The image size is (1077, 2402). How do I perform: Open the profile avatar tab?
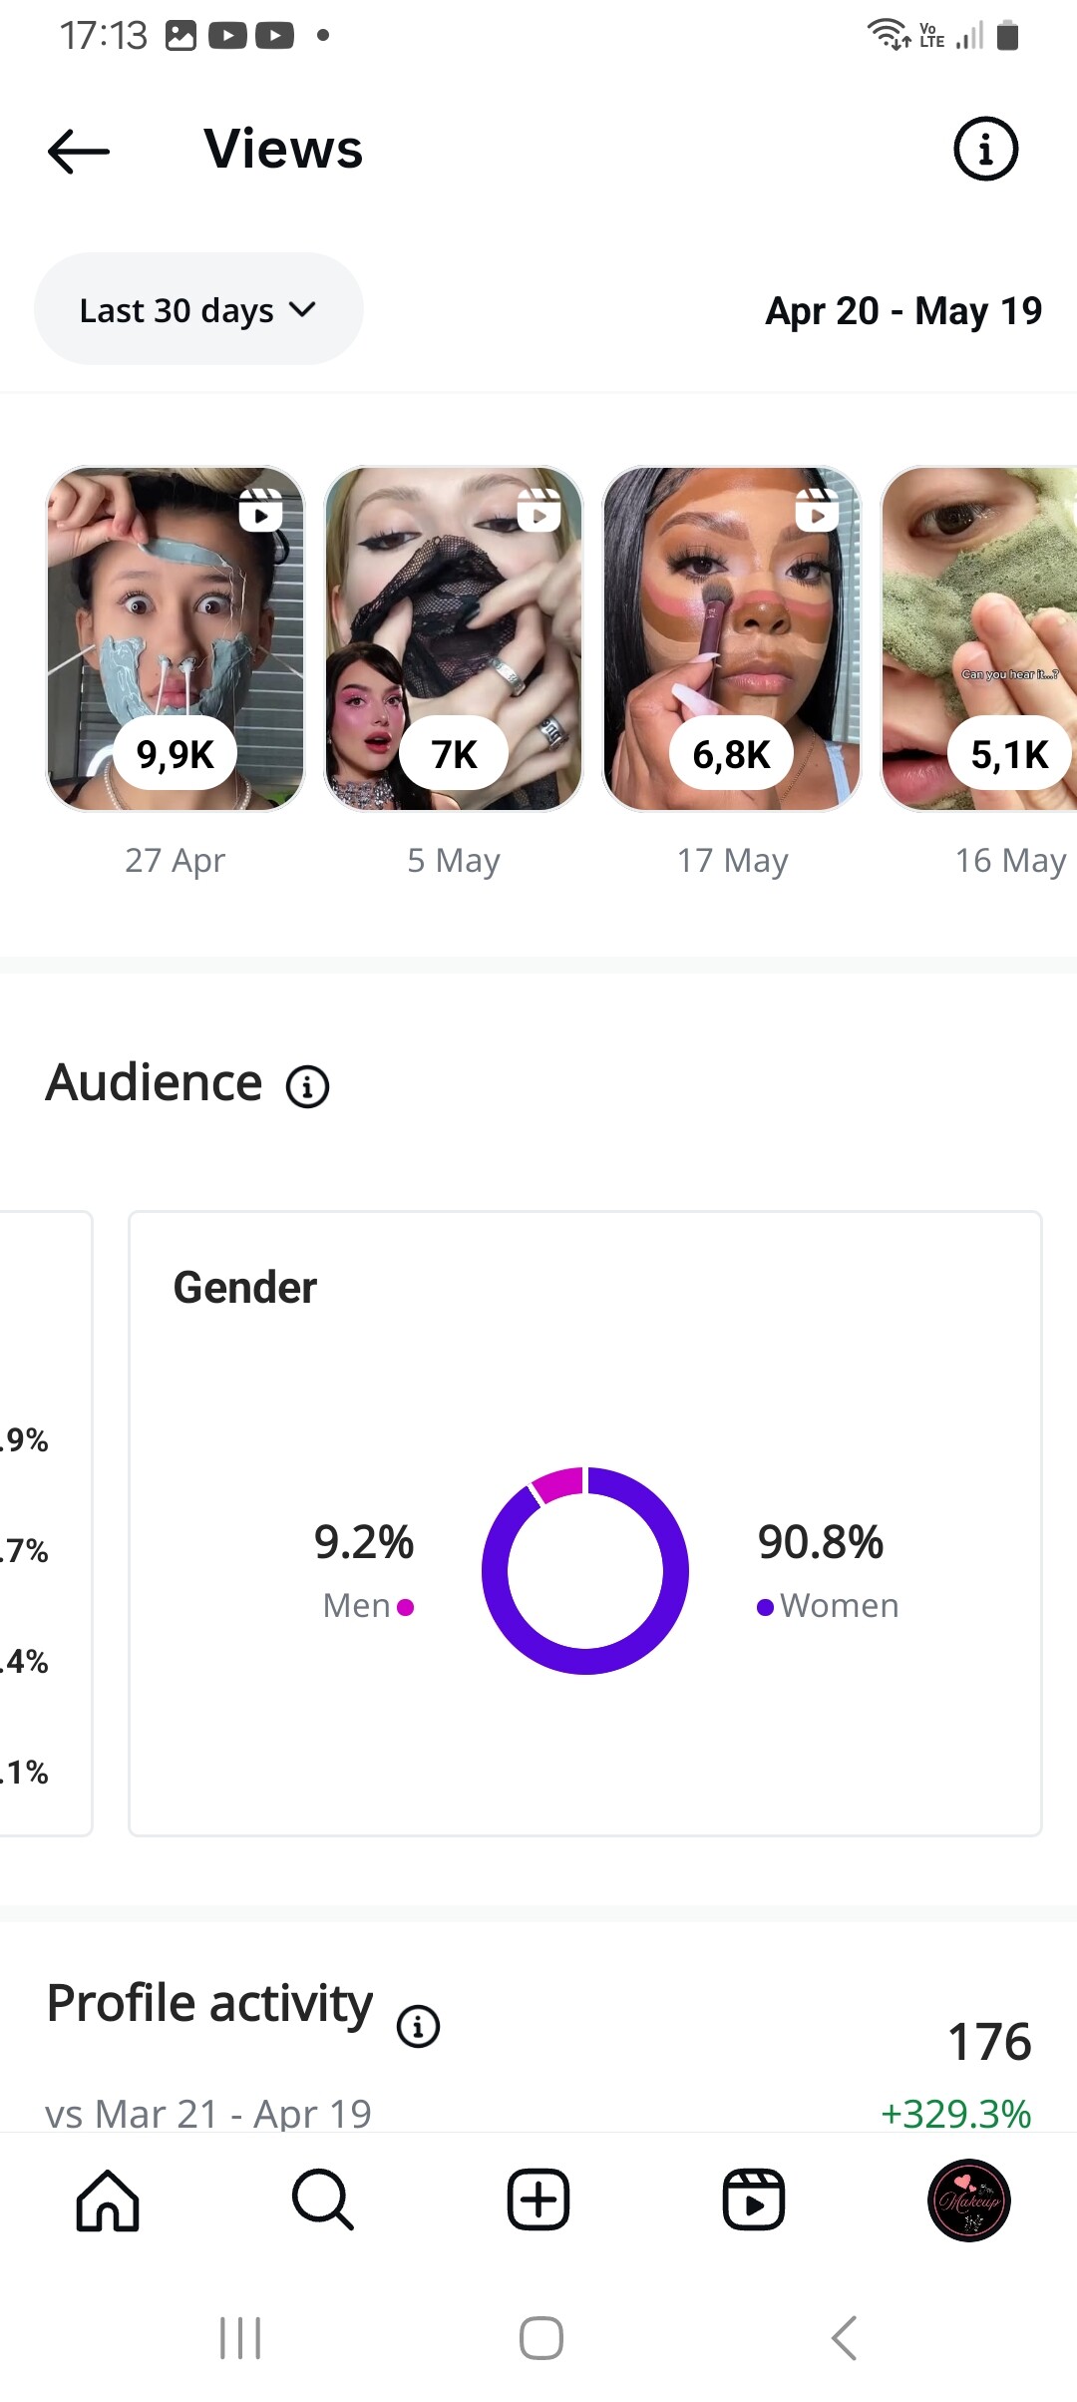click(969, 2200)
